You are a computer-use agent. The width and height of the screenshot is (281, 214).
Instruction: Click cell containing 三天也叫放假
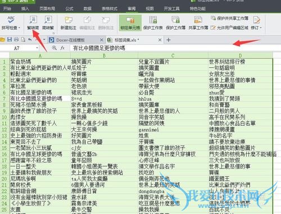tap(241, 161)
